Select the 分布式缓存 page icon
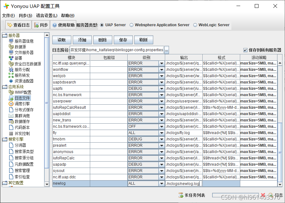Image resolution: width=285 pixels, height=203 pixels. tap(11, 110)
